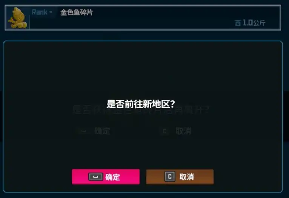Image resolution: width=289 pixels, height=198 pixels.
Task: Click the Rank label in item row
Action: [40, 12]
